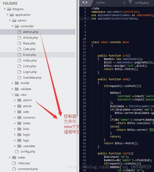Viewport: 154px width, 172px height.
Task: Select the index folder under view
Action: tap(27, 123)
